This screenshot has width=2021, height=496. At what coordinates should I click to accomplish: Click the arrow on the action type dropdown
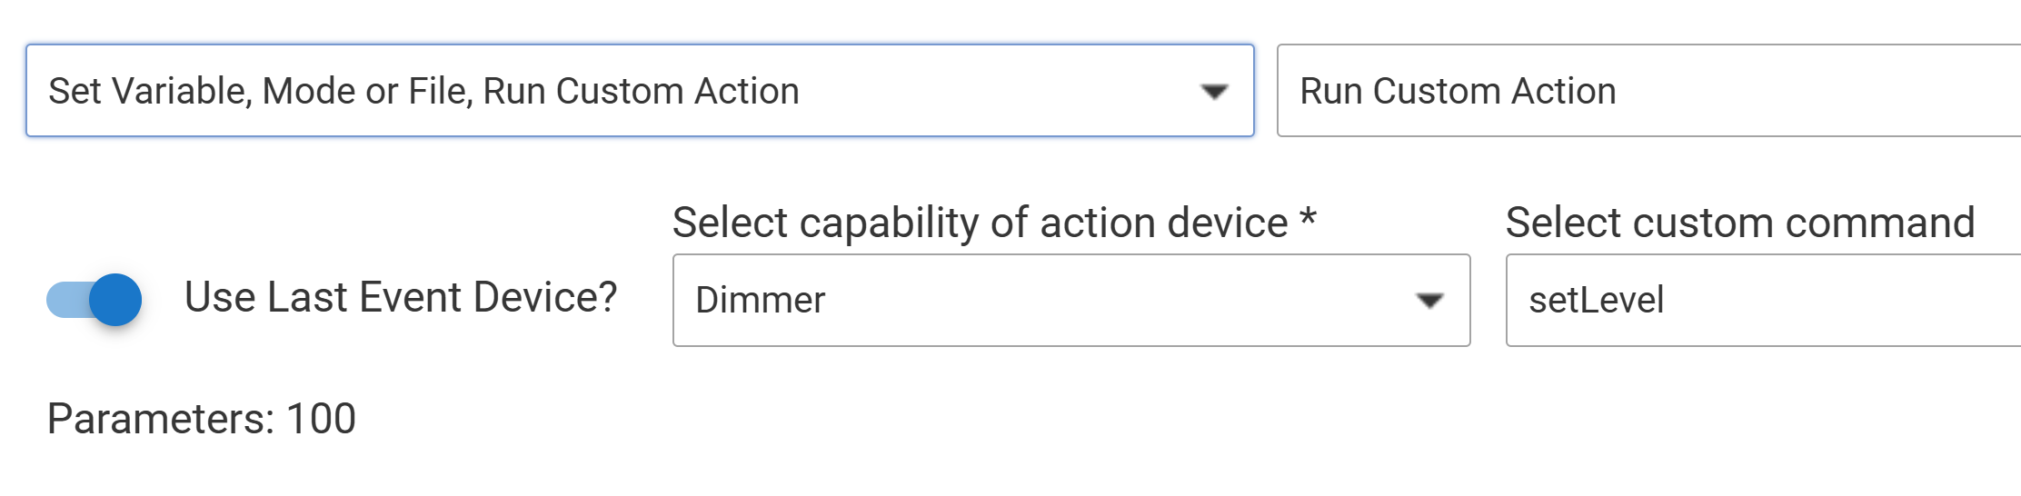click(1214, 91)
